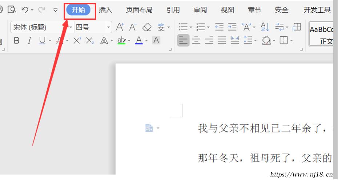
Task: Apply a bulleted list
Action: tap(183, 27)
